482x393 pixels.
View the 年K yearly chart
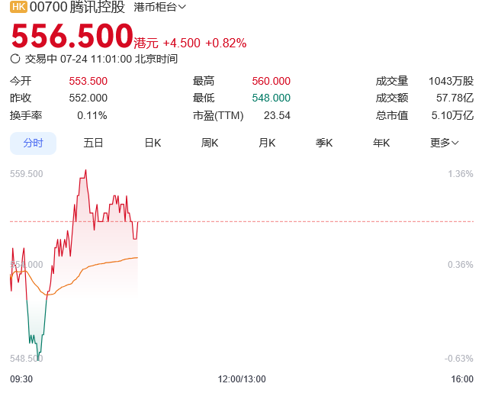(x=381, y=143)
